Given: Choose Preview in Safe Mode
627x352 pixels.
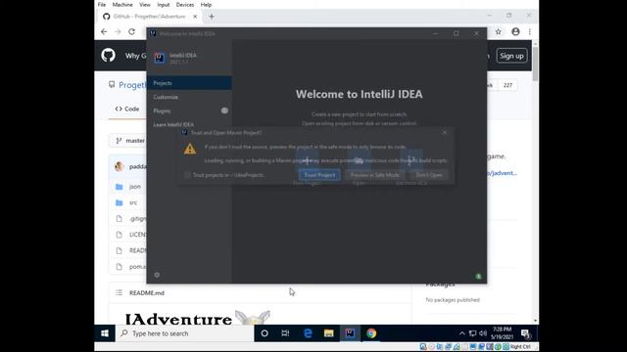Looking at the screenshot, I should [x=374, y=175].
